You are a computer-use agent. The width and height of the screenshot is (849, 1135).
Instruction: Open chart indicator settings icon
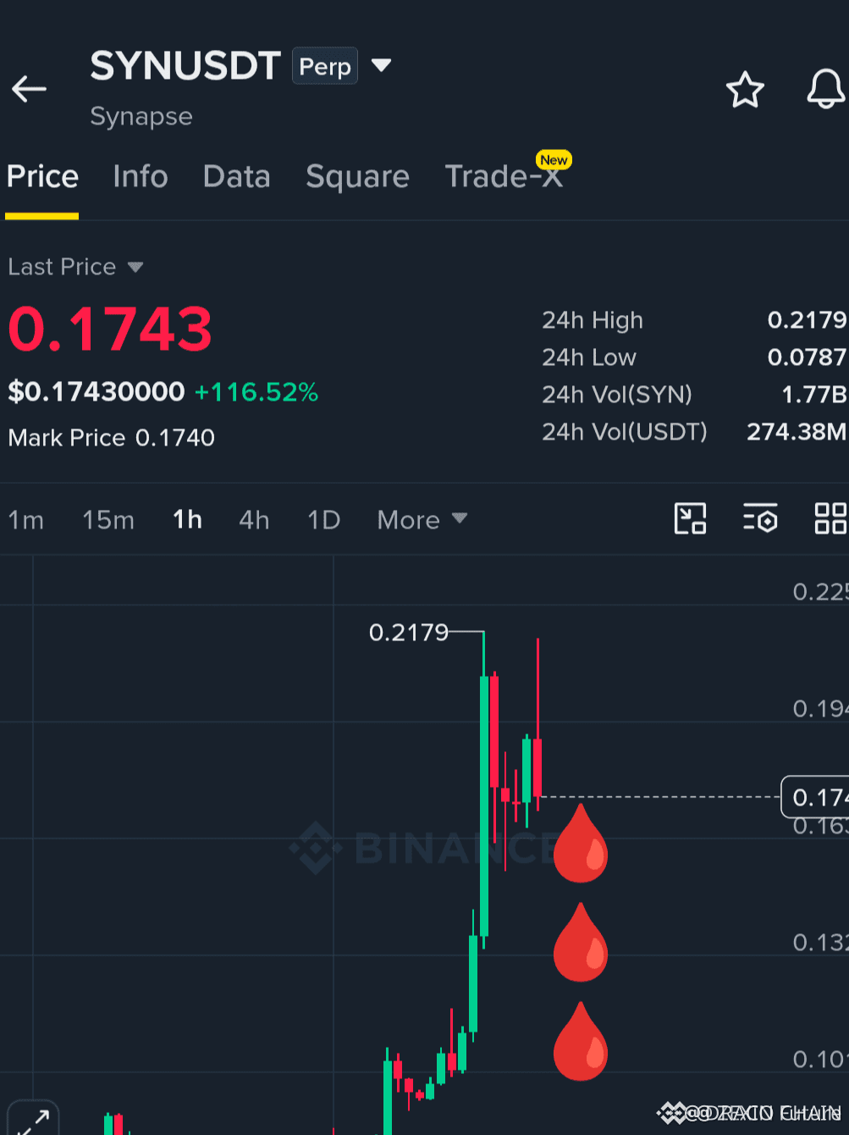760,518
